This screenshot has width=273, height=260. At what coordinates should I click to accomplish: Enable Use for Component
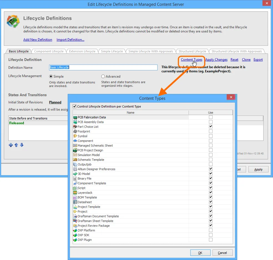coord(211,141)
